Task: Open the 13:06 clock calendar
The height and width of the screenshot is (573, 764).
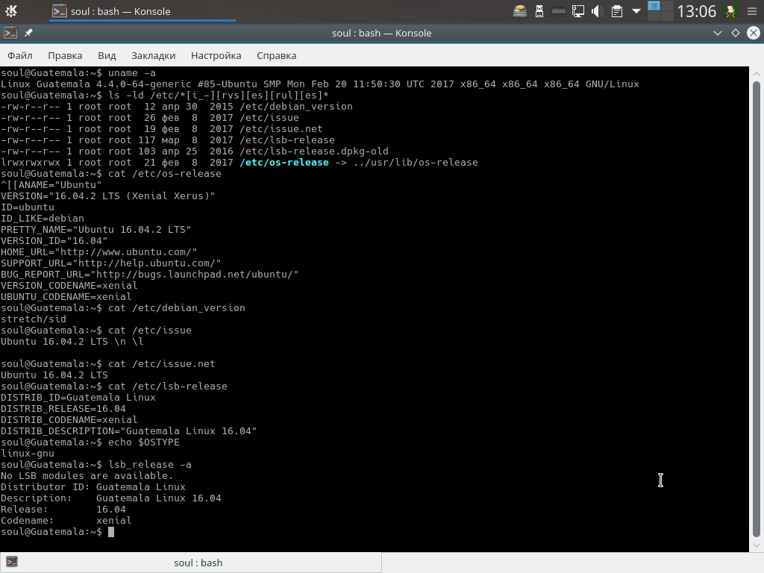Action: point(696,10)
